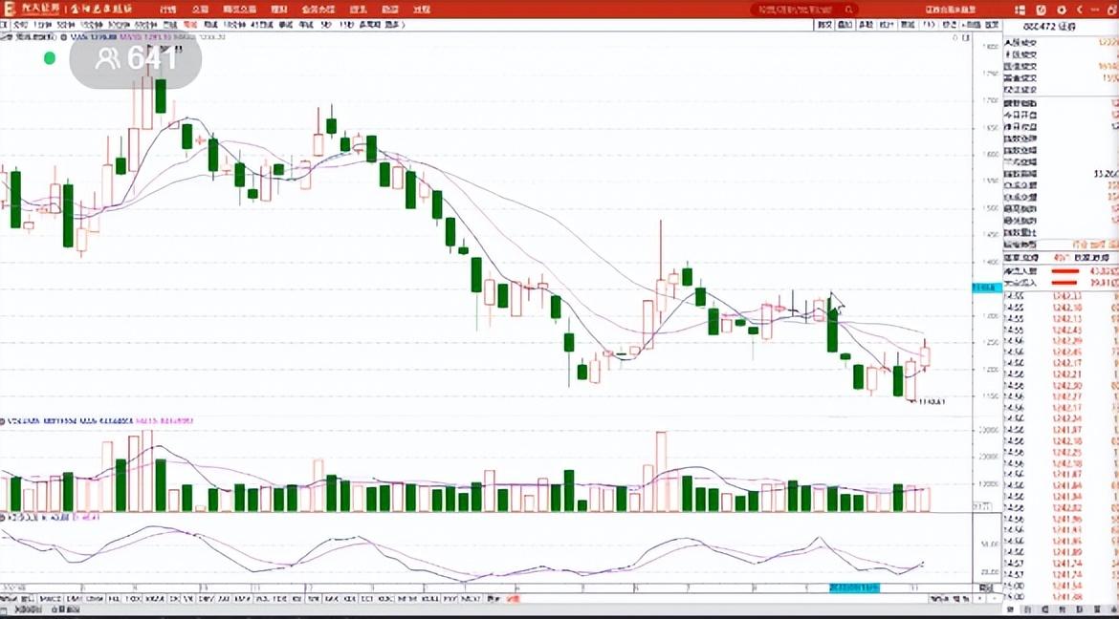Open the 多周期 multi-period view
The height and width of the screenshot is (619, 1119).
(x=370, y=24)
